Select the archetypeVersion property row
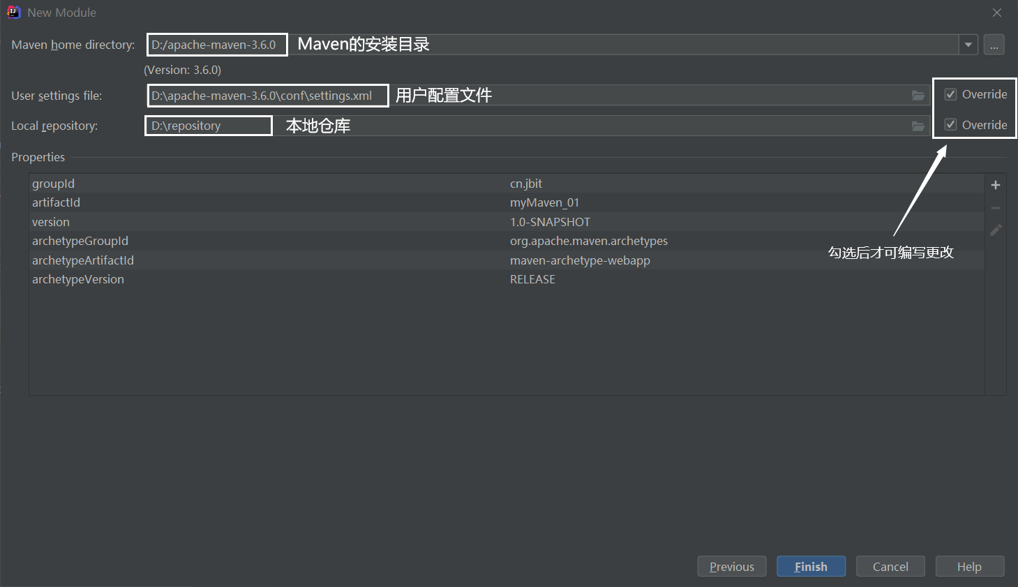 coord(507,279)
